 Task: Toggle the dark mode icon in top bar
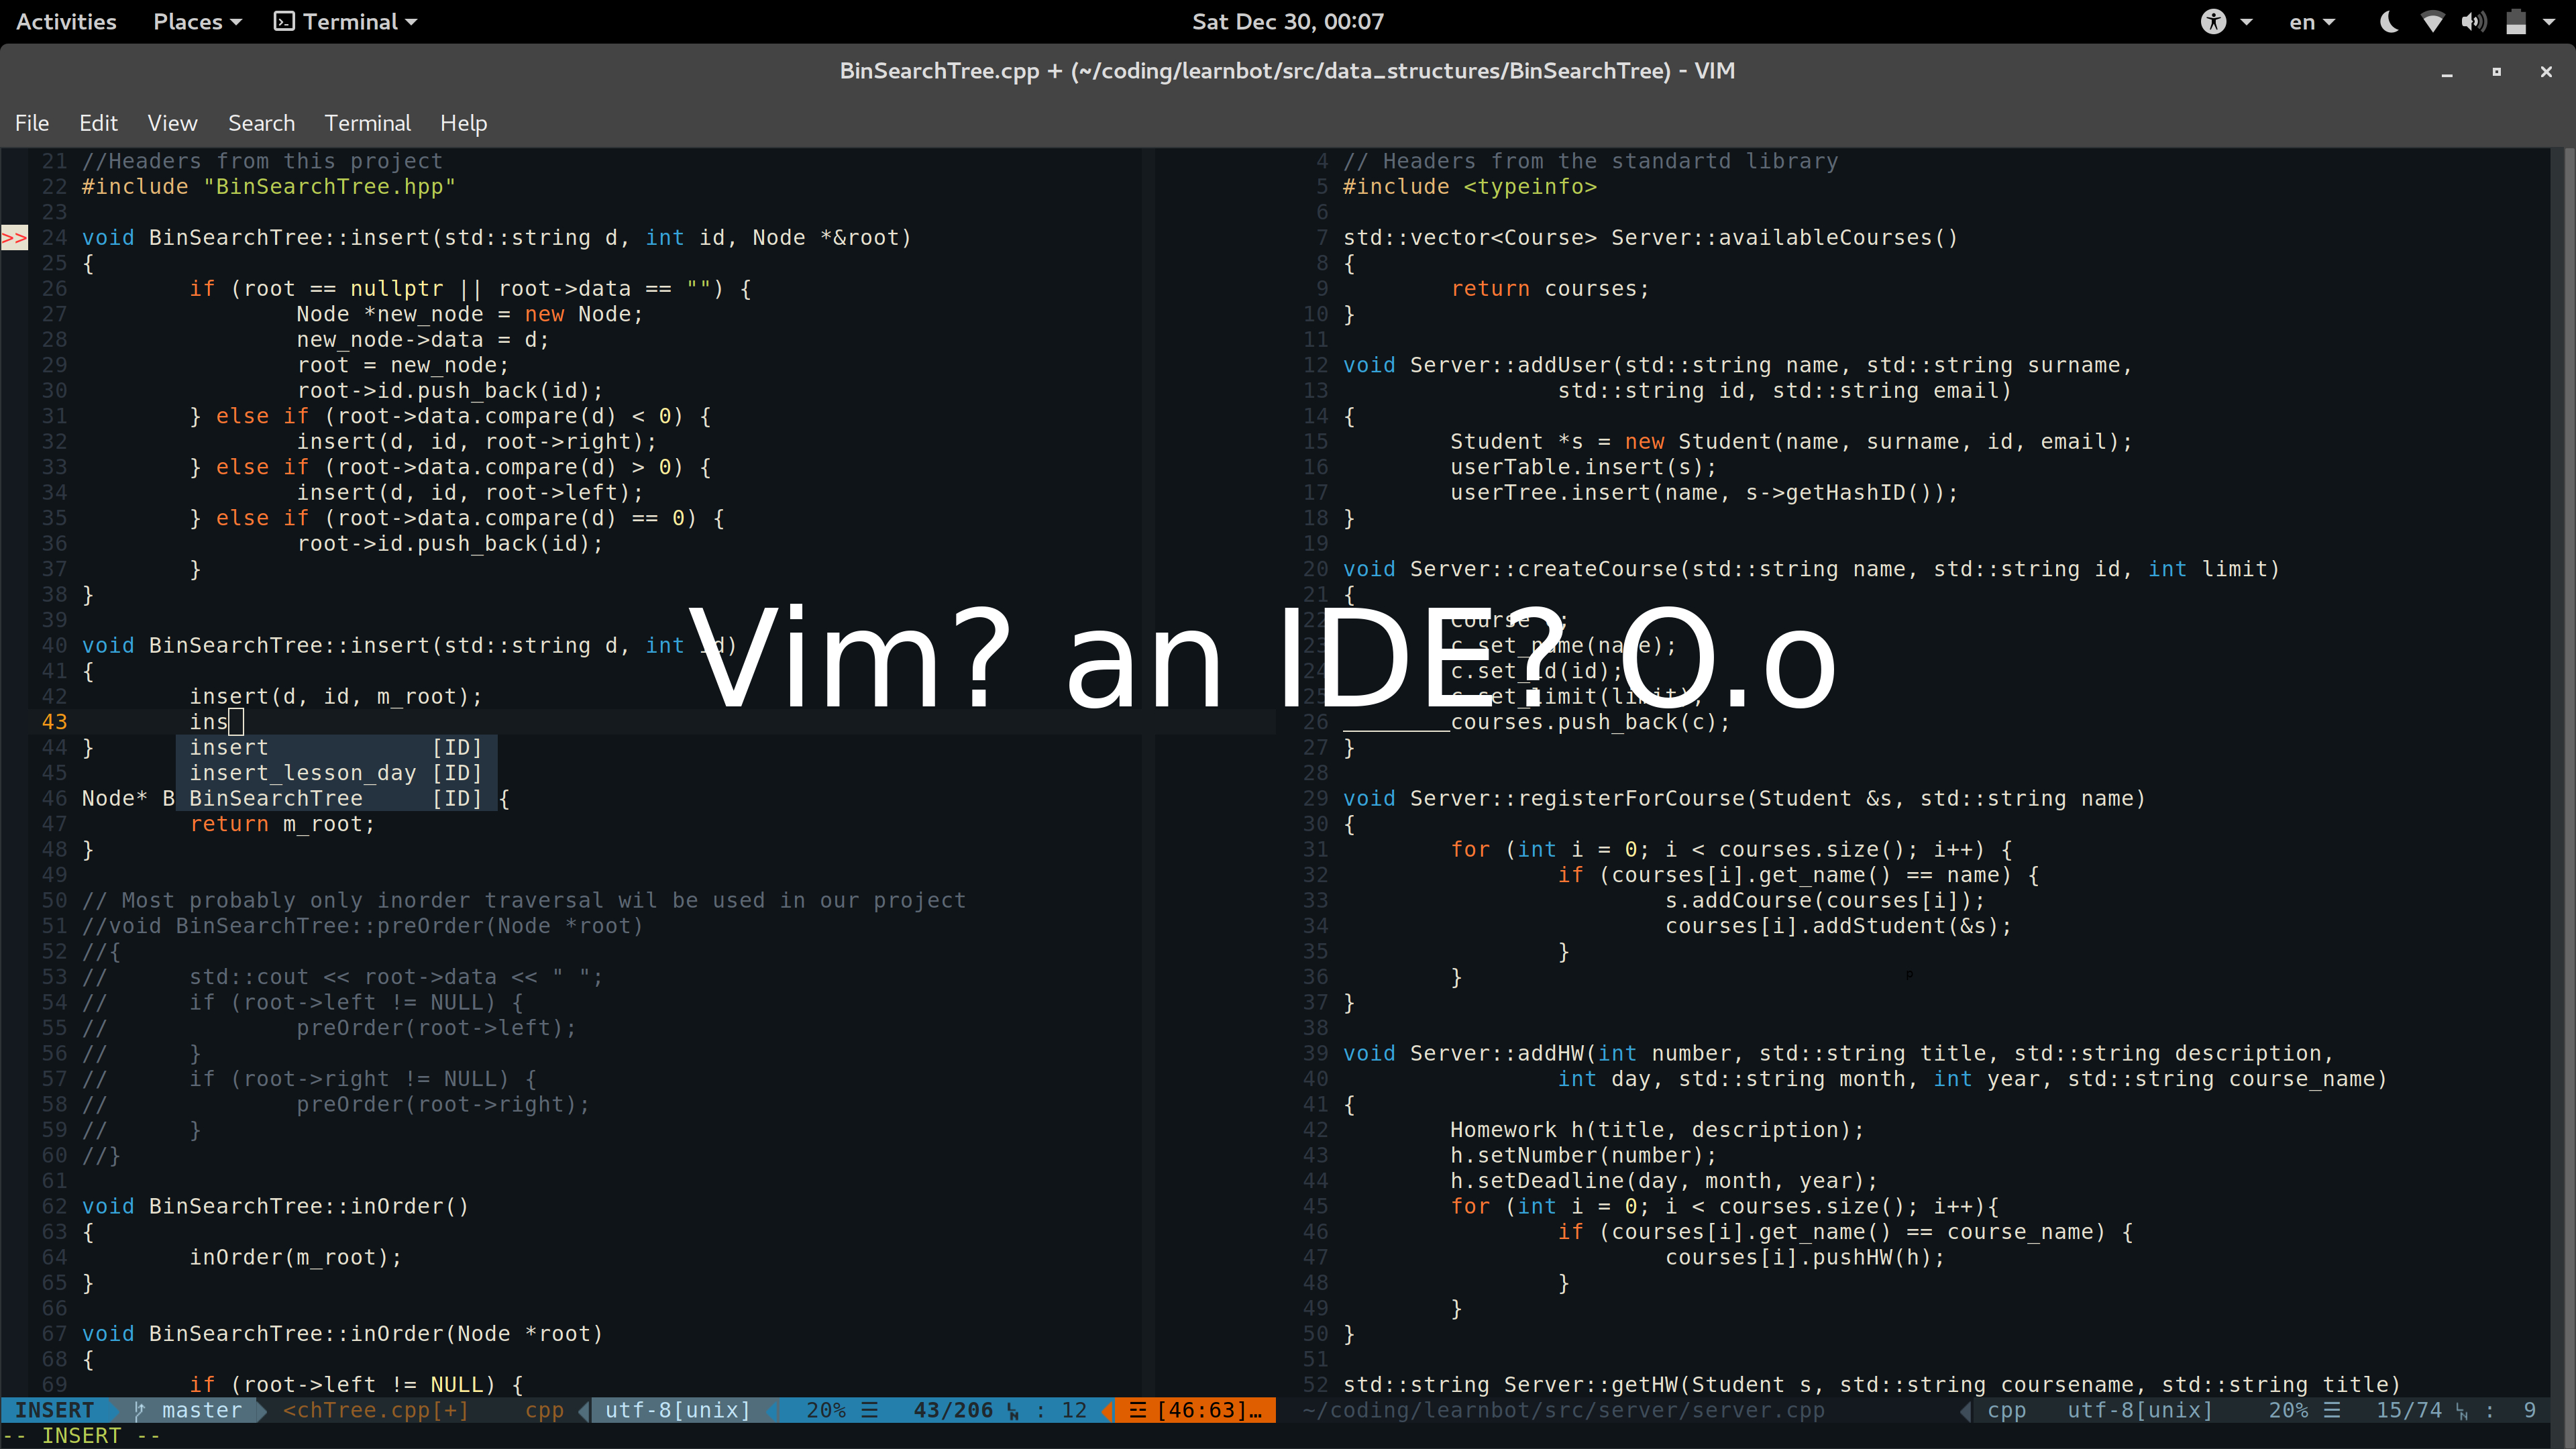pos(2392,19)
